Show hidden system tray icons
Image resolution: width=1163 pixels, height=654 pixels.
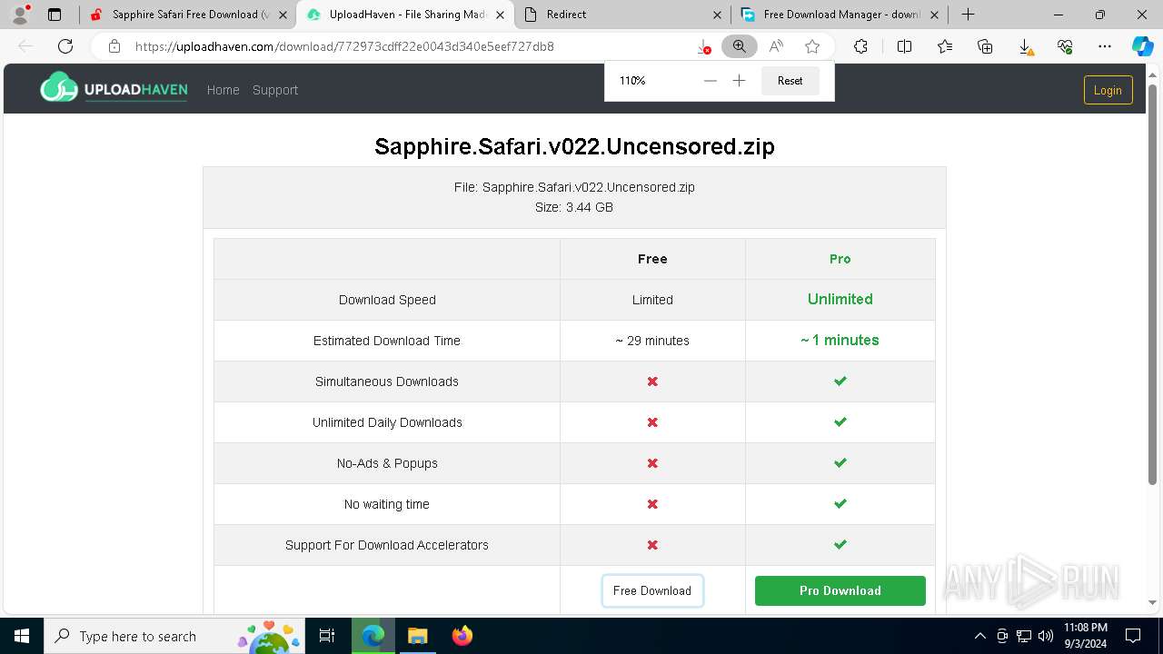coord(979,636)
